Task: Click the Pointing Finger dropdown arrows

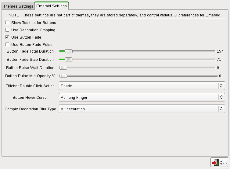Action: pyautogui.click(x=221, y=97)
